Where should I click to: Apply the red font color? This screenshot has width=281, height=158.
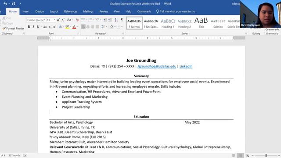pyautogui.click(x=74, y=27)
